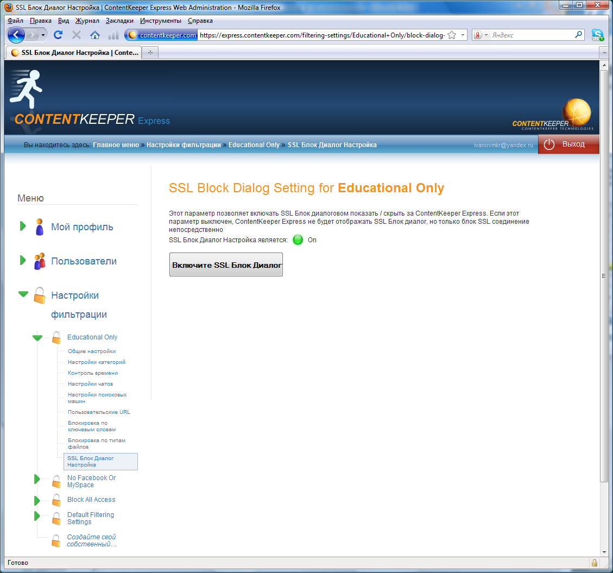Open Общие настройки in sidebar
This screenshot has height=573, width=613.
[92, 351]
